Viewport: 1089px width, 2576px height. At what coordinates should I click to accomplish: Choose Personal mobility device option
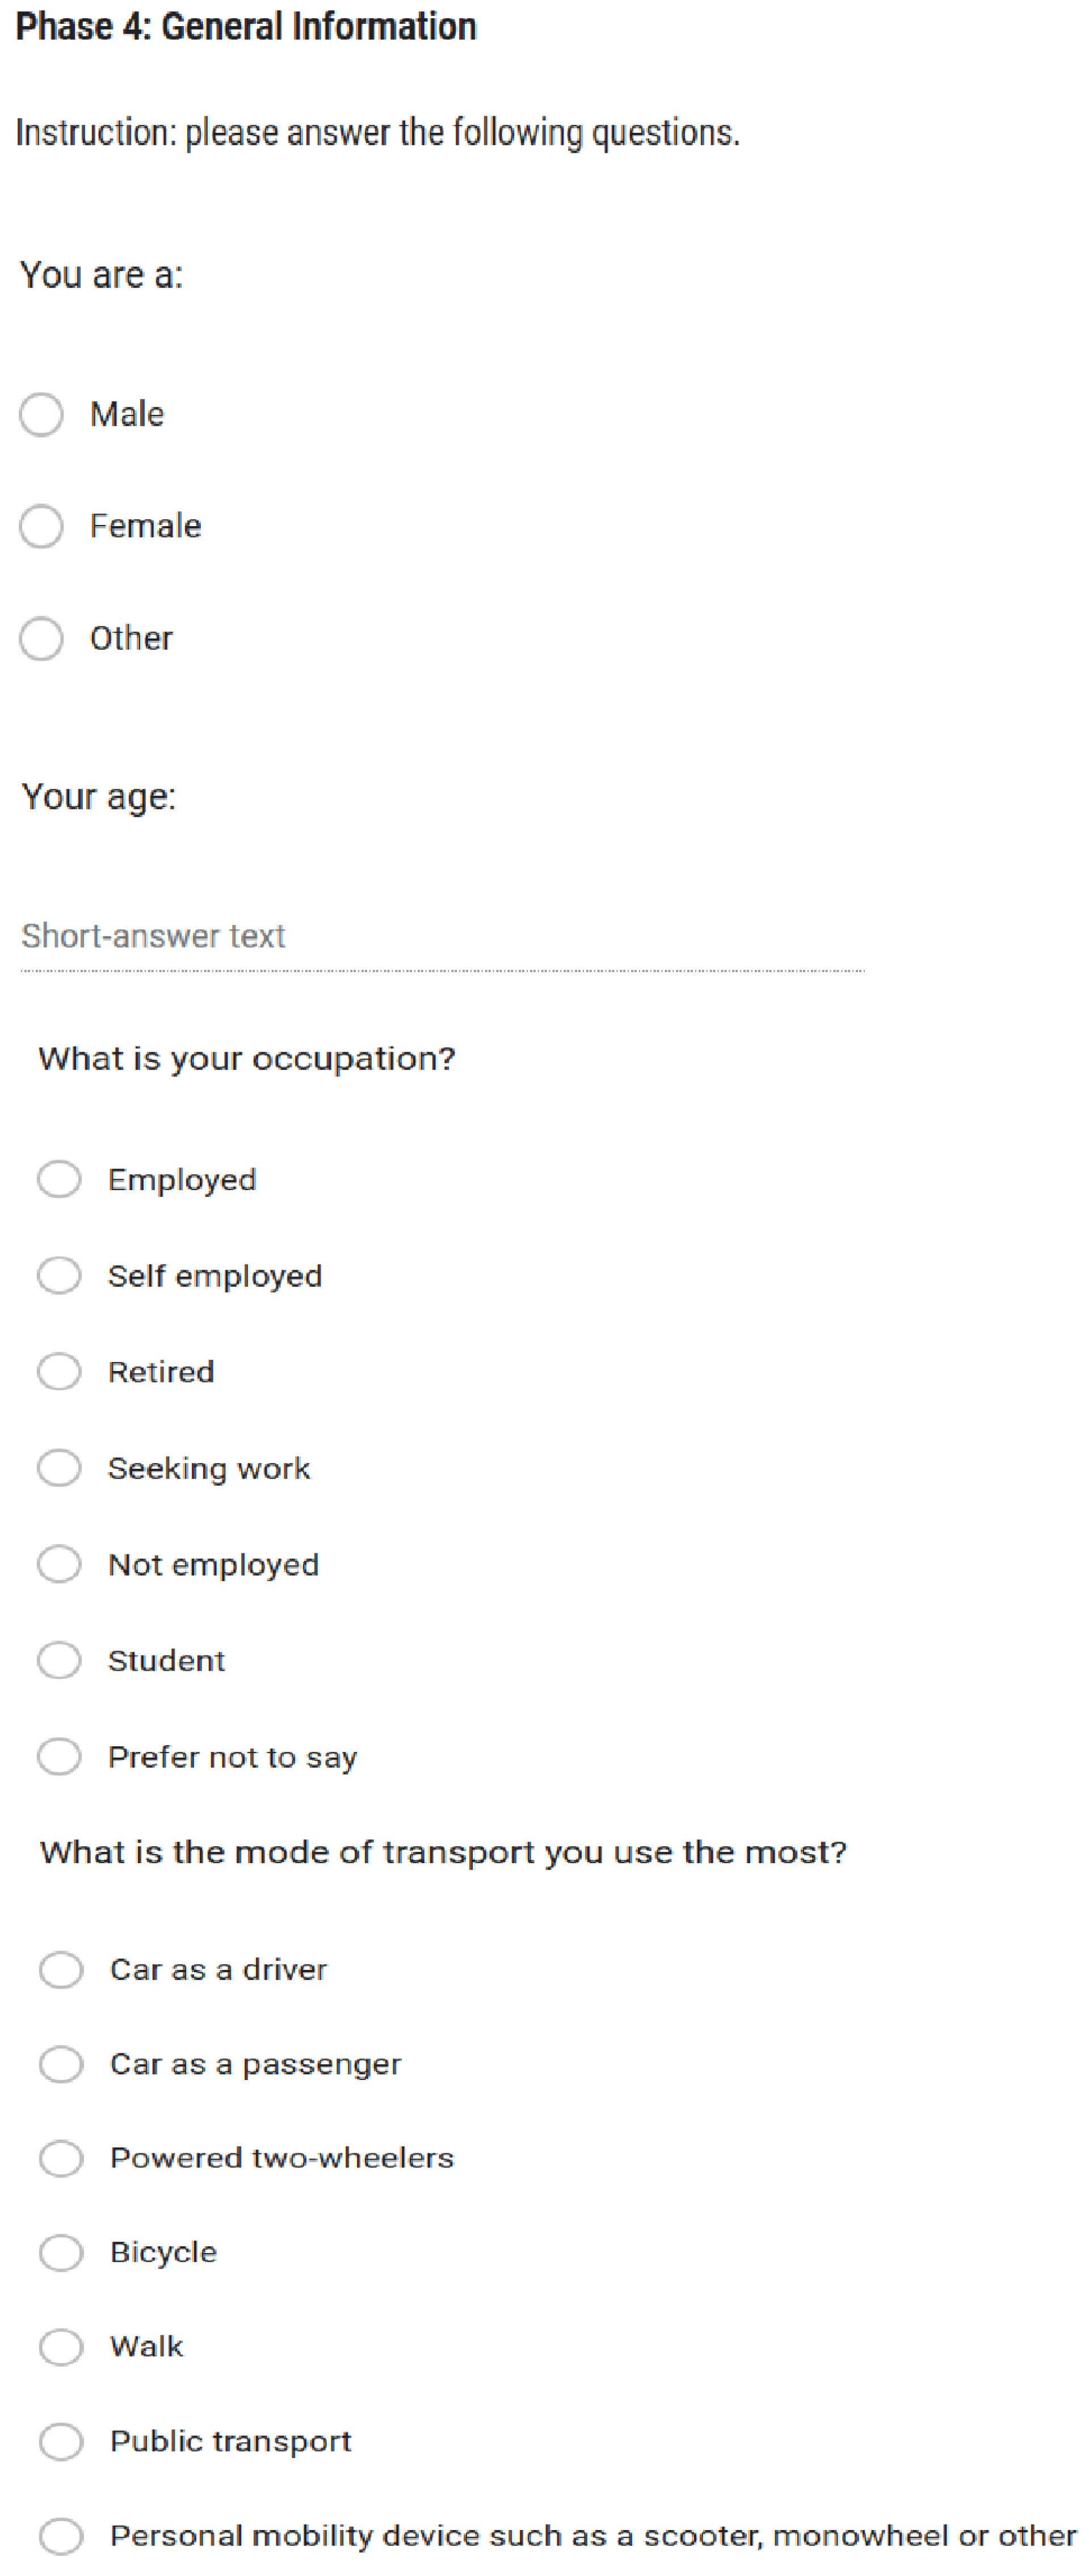[x=61, y=2535]
